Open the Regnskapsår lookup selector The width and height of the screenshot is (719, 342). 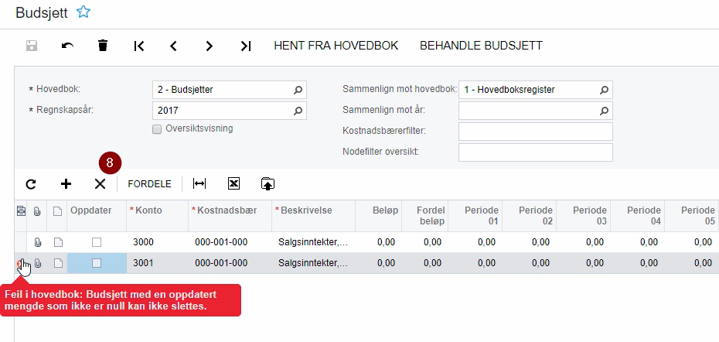pyautogui.click(x=298, y=111)
